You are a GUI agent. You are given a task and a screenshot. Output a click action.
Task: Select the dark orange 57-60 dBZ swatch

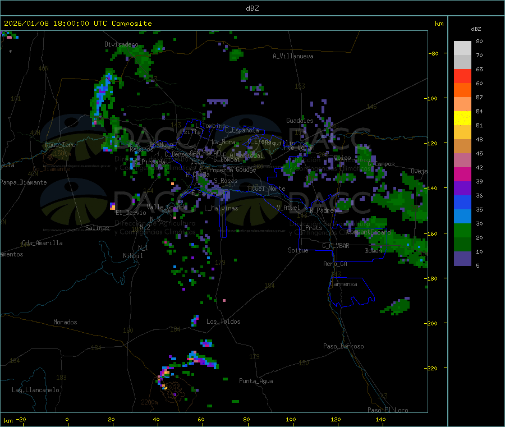click(462, 90)
